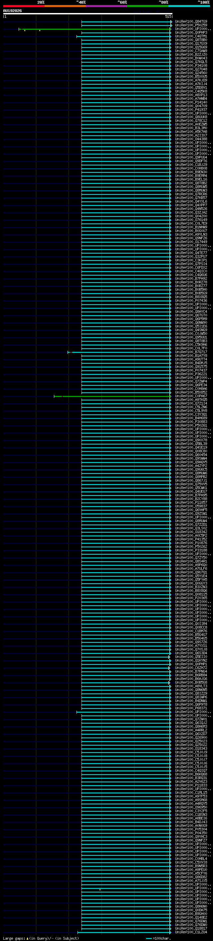
Task: Select hit label UniRef100_P07437
Action: click(191, 370)
